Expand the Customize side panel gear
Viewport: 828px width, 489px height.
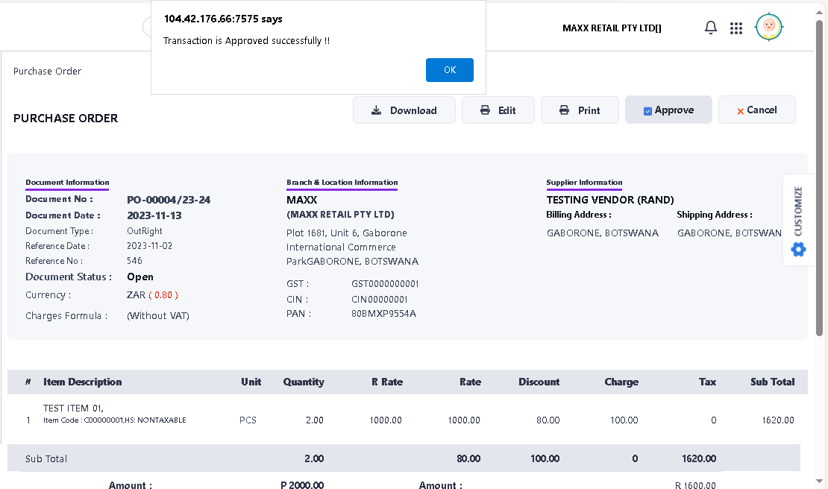[x=798, y=249]
